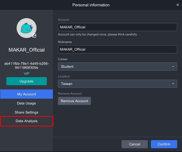
Task: Click into the Account text field
Action: point(117,27)
